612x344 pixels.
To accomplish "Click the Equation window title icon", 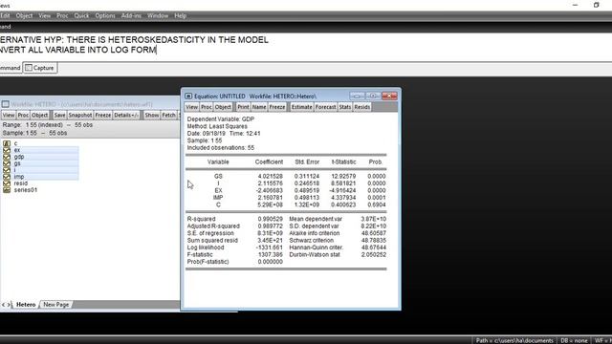I will click(188, 96).
